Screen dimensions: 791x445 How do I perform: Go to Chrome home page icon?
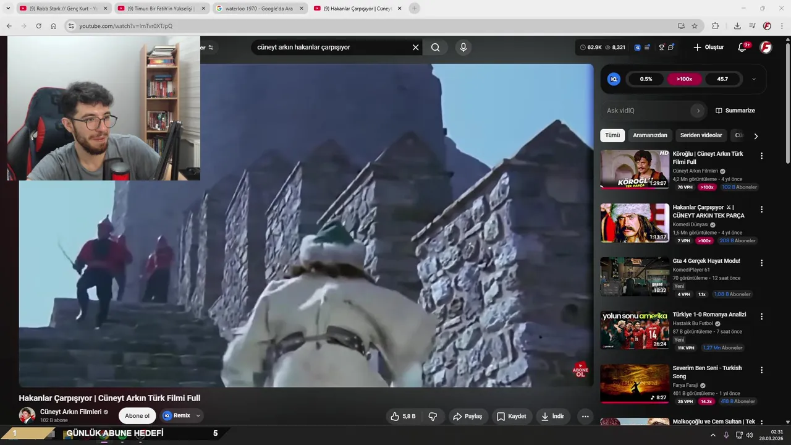click(54, 26)
